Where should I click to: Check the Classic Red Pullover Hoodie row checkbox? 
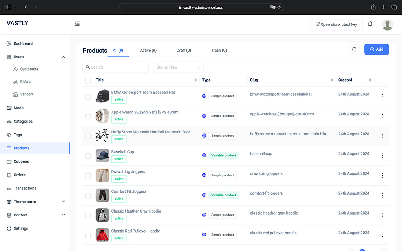pyautogui.click(x=88, y=235)
